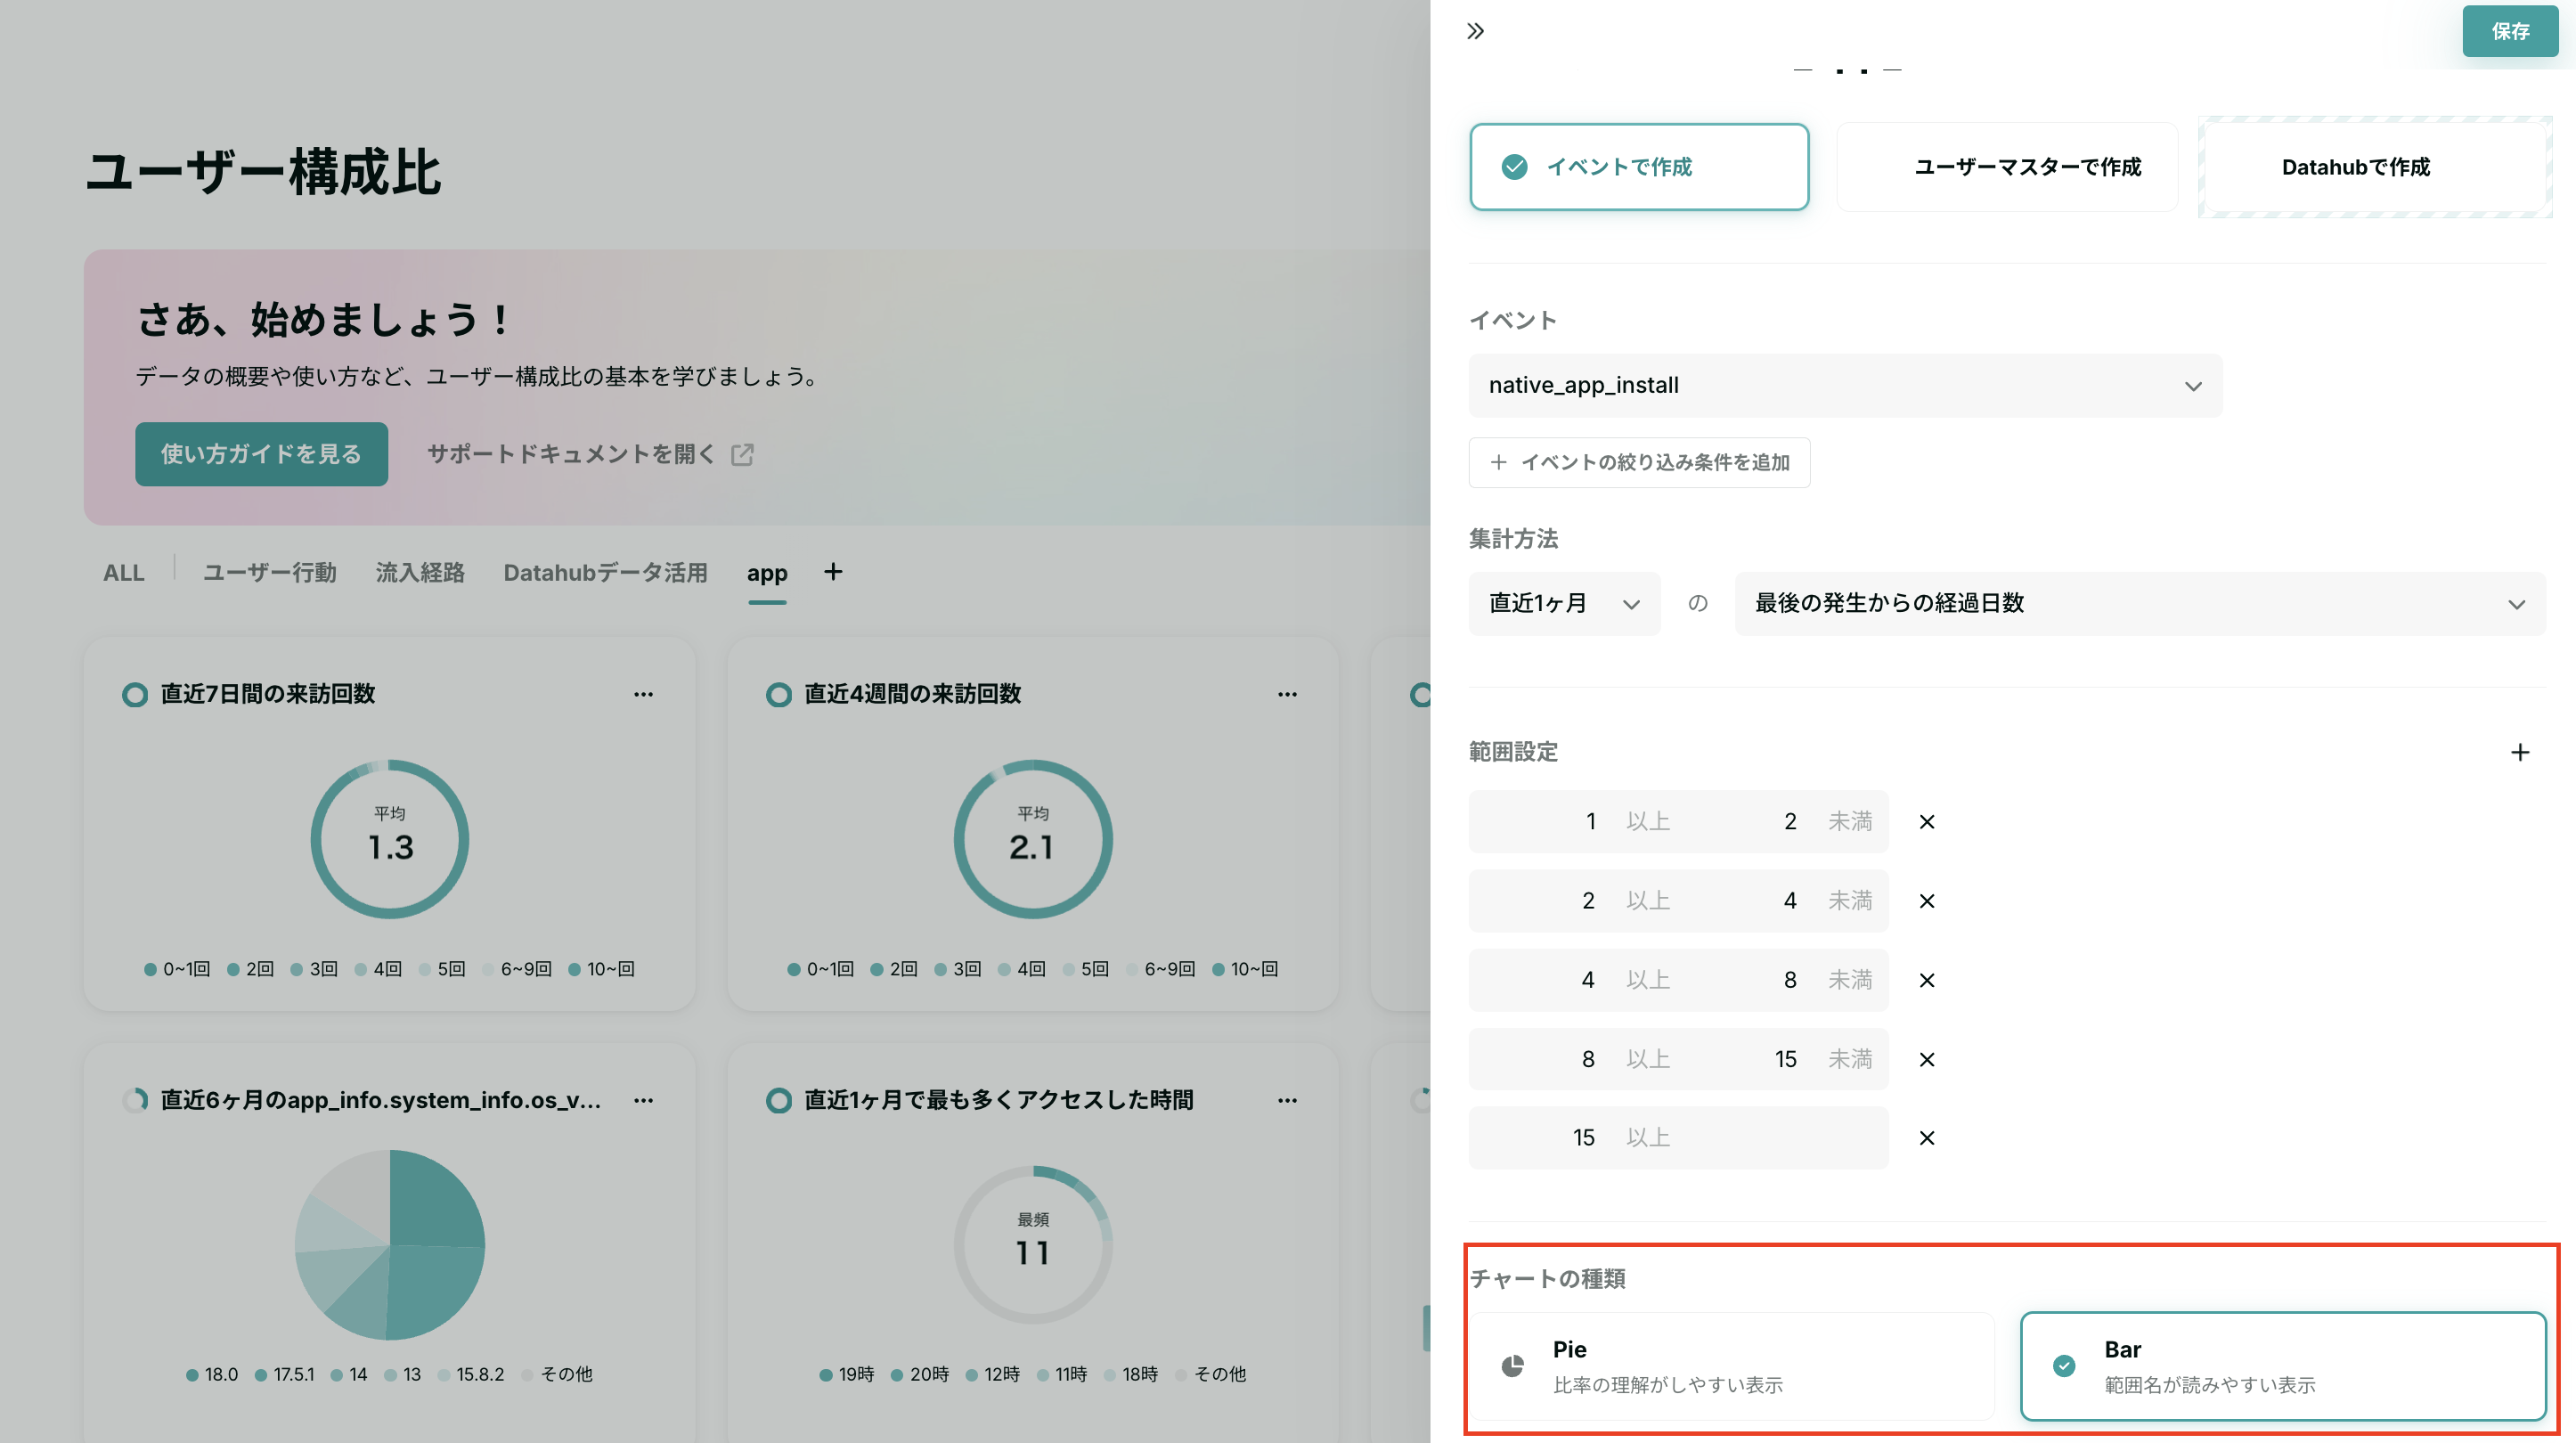Switch to the 流入経路 tab
This screenshot has height=1443, width=2576.
[420, 573]
